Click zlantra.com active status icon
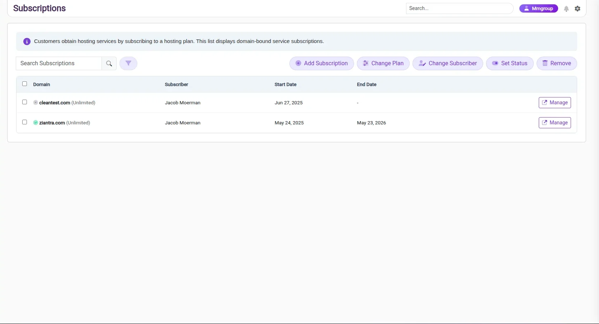This screenshot has height=324, width=599. click(36, 123)
